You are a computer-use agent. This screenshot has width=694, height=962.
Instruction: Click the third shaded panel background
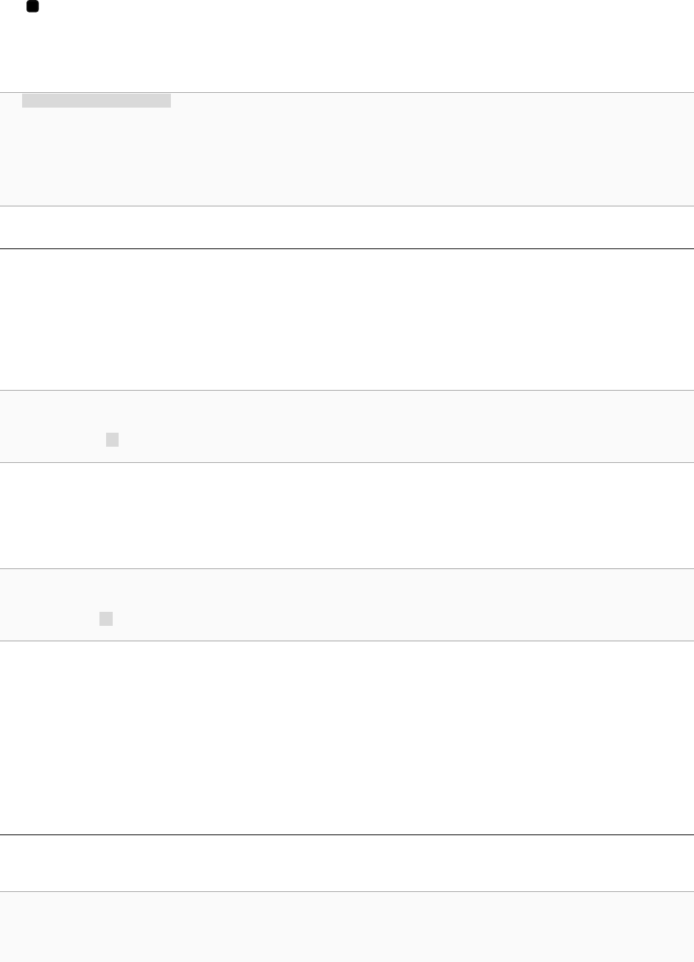click(347, 604)
